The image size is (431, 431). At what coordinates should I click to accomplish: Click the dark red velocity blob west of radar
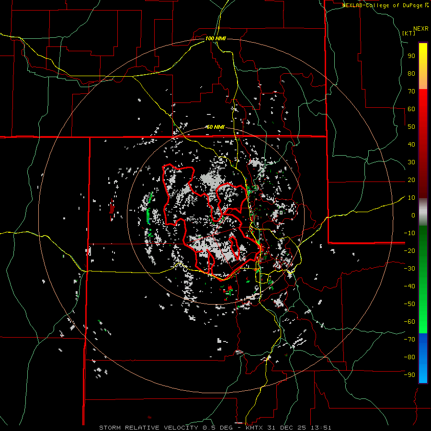(112, 209)
